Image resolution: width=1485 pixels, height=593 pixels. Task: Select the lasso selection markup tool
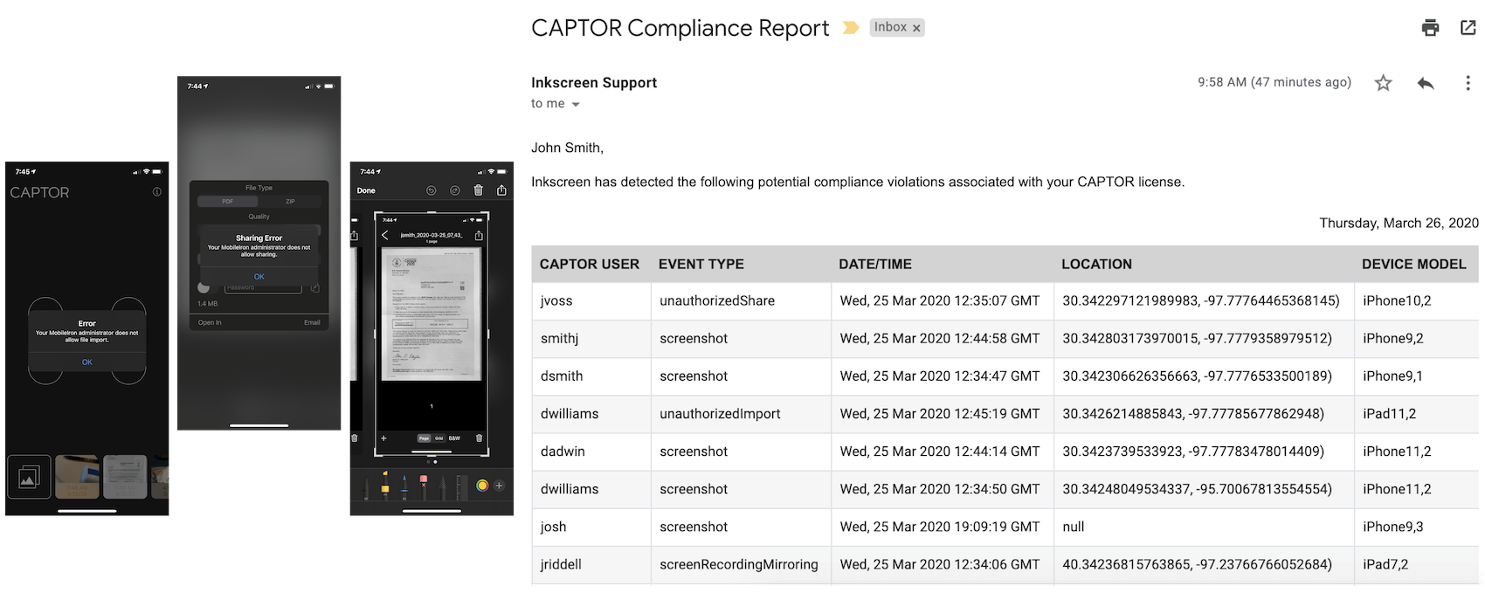click(443, 486)
